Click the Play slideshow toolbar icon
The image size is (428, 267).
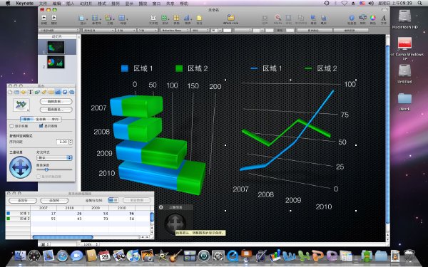point(54,18)
